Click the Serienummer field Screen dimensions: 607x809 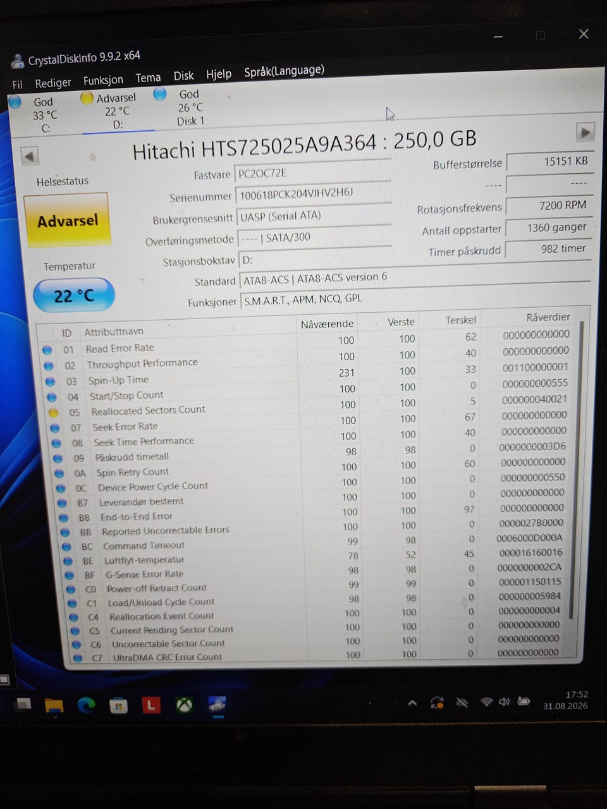pyautogui.click(x=314, y=194)
